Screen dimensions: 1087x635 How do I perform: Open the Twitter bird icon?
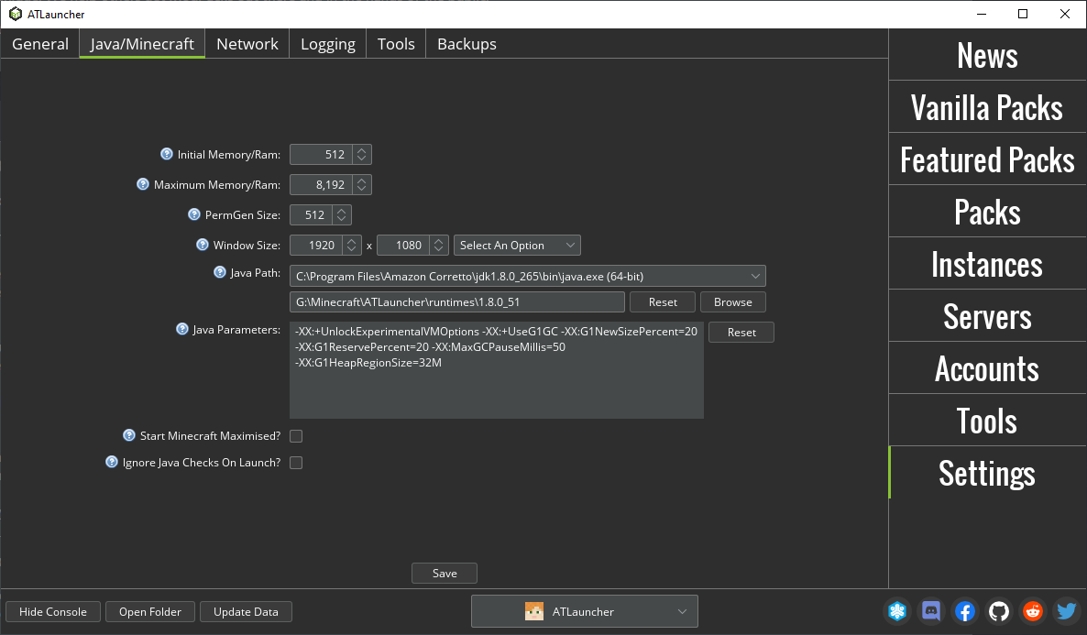(x=1066, y=611)
